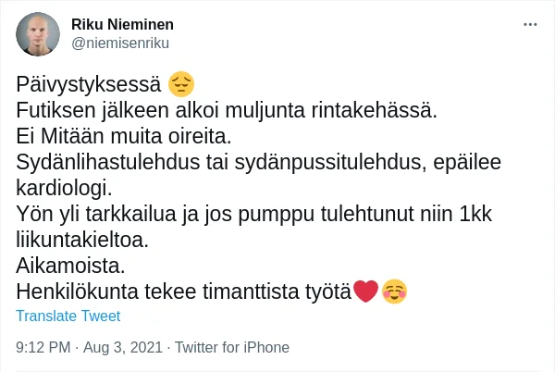Click the word Päivystyksessä in the tweet
Image resolution: width=555 pixels, height=372 pixels.
(x=88, y=85)
